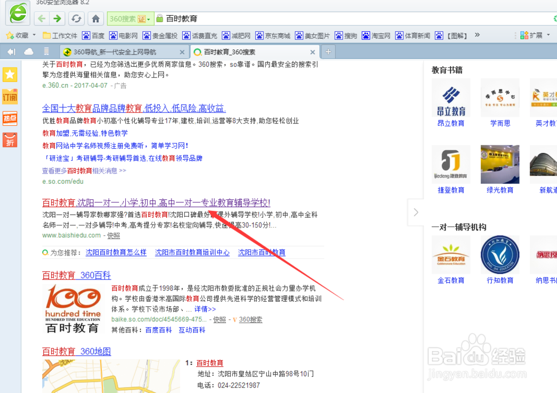Click suggested search 沈阳百时教育怎么样

point(116,252)
